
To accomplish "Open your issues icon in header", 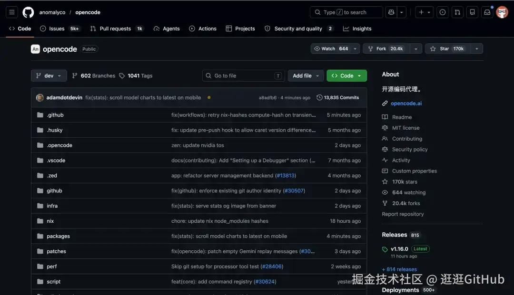I will [x=443, y=12].
